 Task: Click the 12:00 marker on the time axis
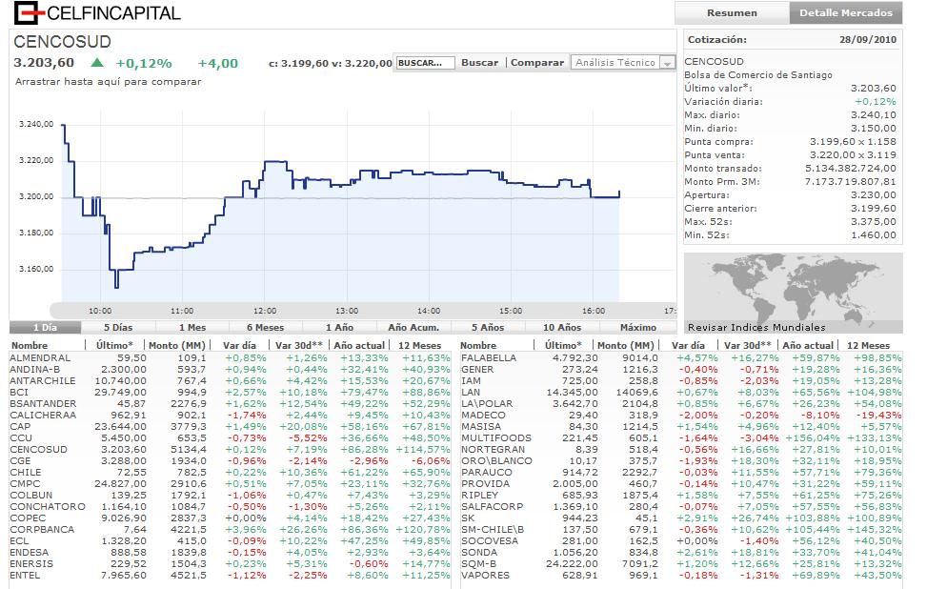(265, 311)
